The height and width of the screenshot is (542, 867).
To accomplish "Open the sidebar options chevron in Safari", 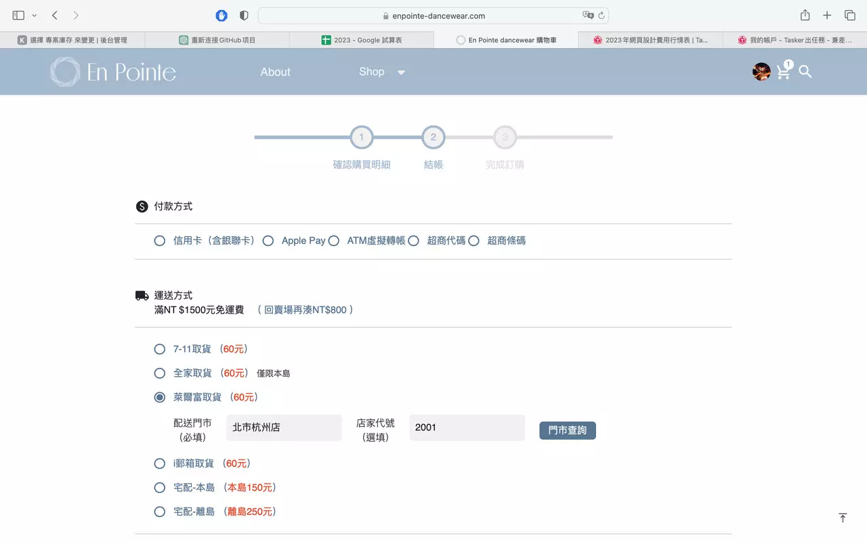I will pyautogui.click(x=34, y=15).
